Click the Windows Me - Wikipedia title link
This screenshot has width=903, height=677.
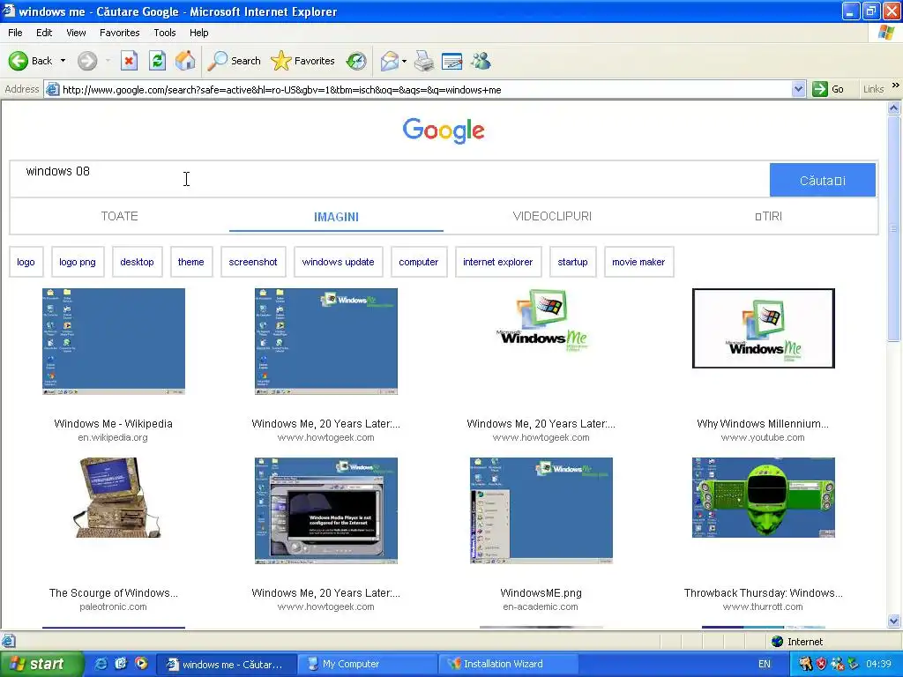click(114, 424)
